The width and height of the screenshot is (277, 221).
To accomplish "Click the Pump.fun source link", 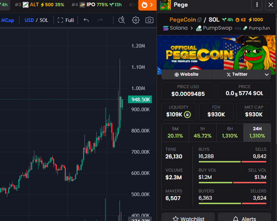I will [257, 28].
